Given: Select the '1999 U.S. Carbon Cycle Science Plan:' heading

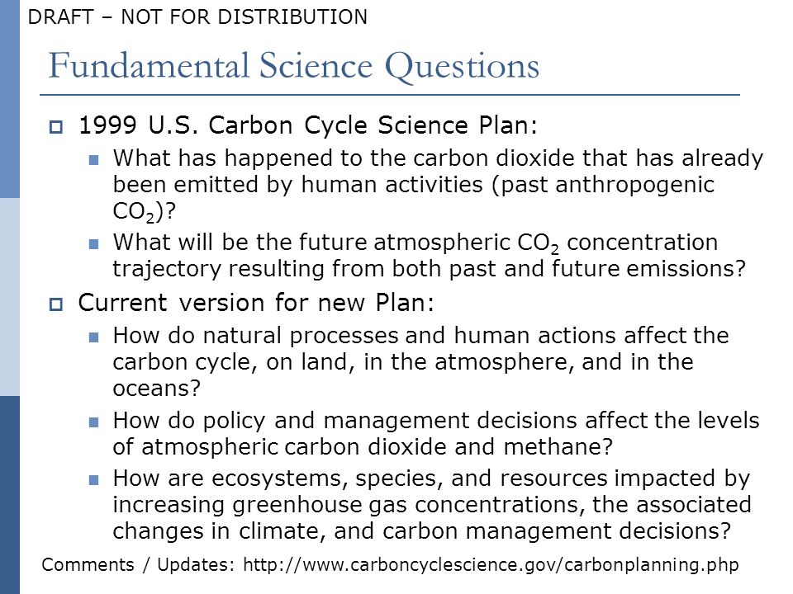Looking at the screenshot, I should 308,125.
